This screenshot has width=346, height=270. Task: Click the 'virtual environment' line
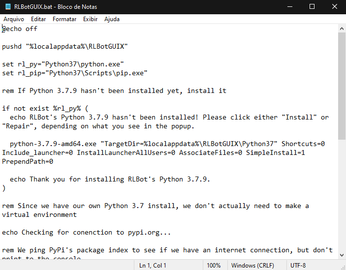[39, 215]
